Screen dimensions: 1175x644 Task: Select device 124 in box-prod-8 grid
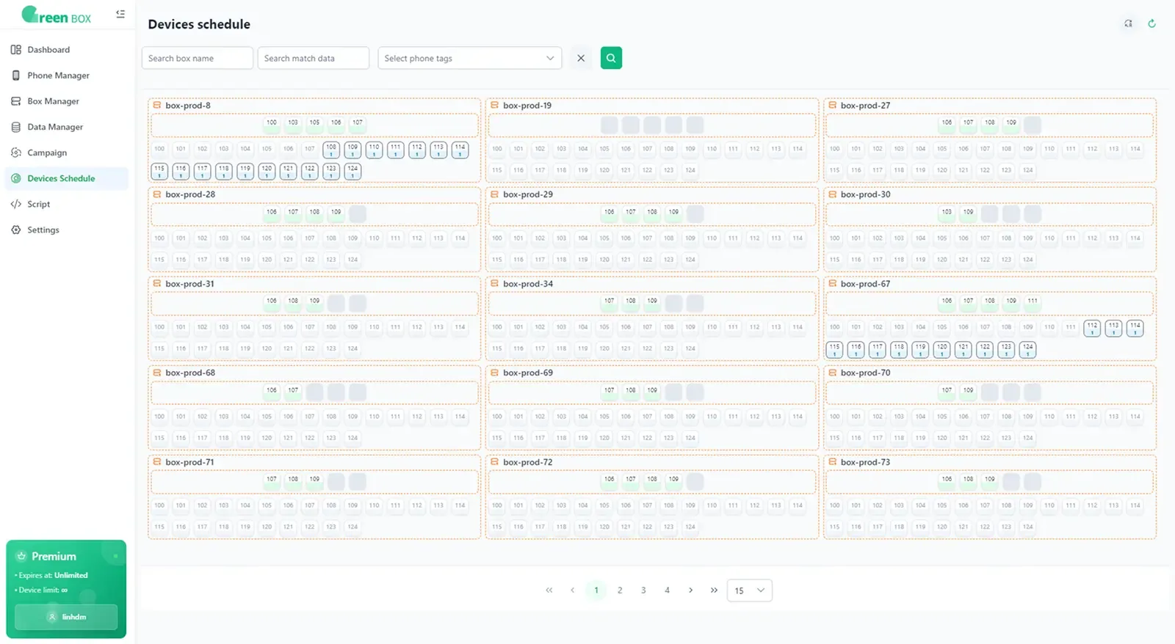352,171
